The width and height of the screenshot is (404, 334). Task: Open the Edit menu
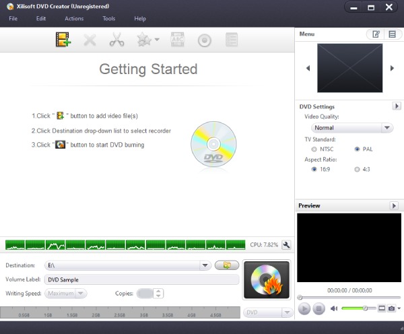[x=41, y=19]
